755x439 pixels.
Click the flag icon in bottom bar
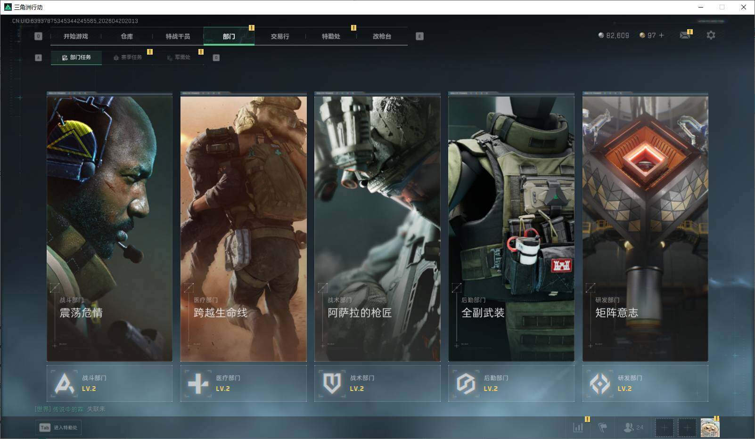tap(602, 427)
